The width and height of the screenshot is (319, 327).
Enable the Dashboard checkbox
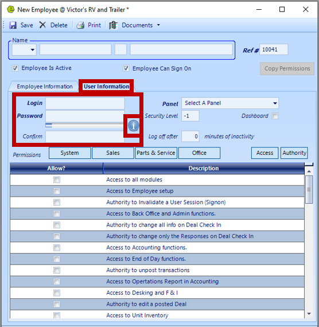tap(275, 116)
